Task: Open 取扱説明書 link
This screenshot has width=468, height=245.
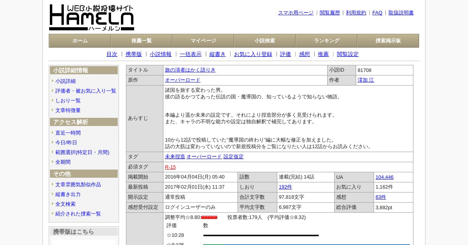Action: pos(401,13)
